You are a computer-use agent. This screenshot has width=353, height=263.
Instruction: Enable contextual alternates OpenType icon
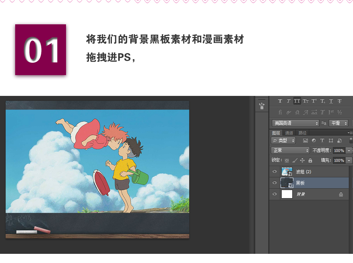[289, 112]
